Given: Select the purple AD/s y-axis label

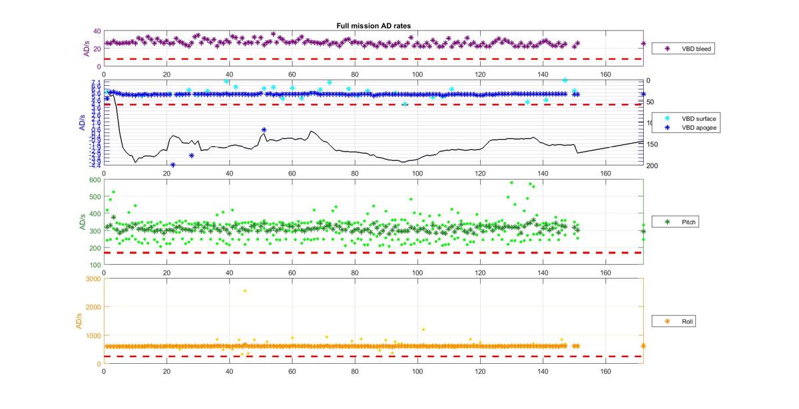Looking at the screenshot, I should (x=86, y=49).
